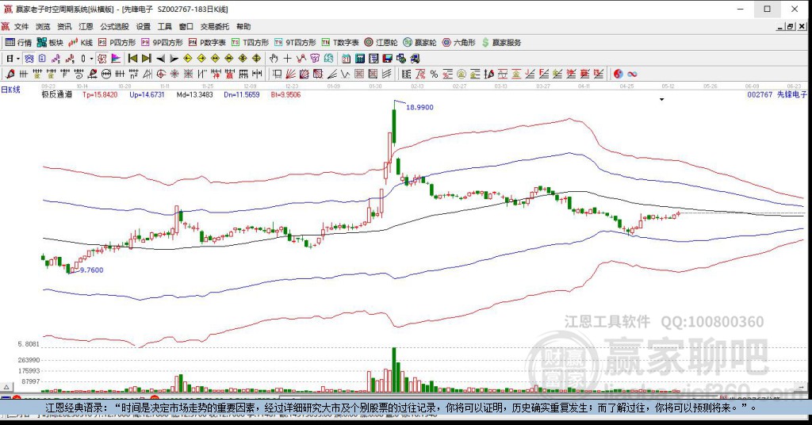Switch to K线 view
The image size is (812, 425).
click(x=80, y=43)
